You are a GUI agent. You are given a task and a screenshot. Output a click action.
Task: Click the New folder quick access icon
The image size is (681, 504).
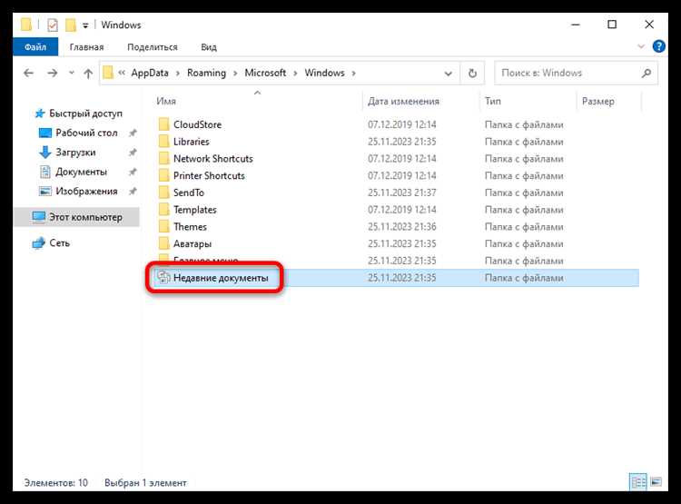click(71, 25)
